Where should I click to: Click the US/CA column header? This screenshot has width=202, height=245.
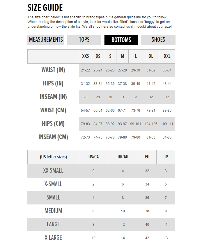(93, 157)
